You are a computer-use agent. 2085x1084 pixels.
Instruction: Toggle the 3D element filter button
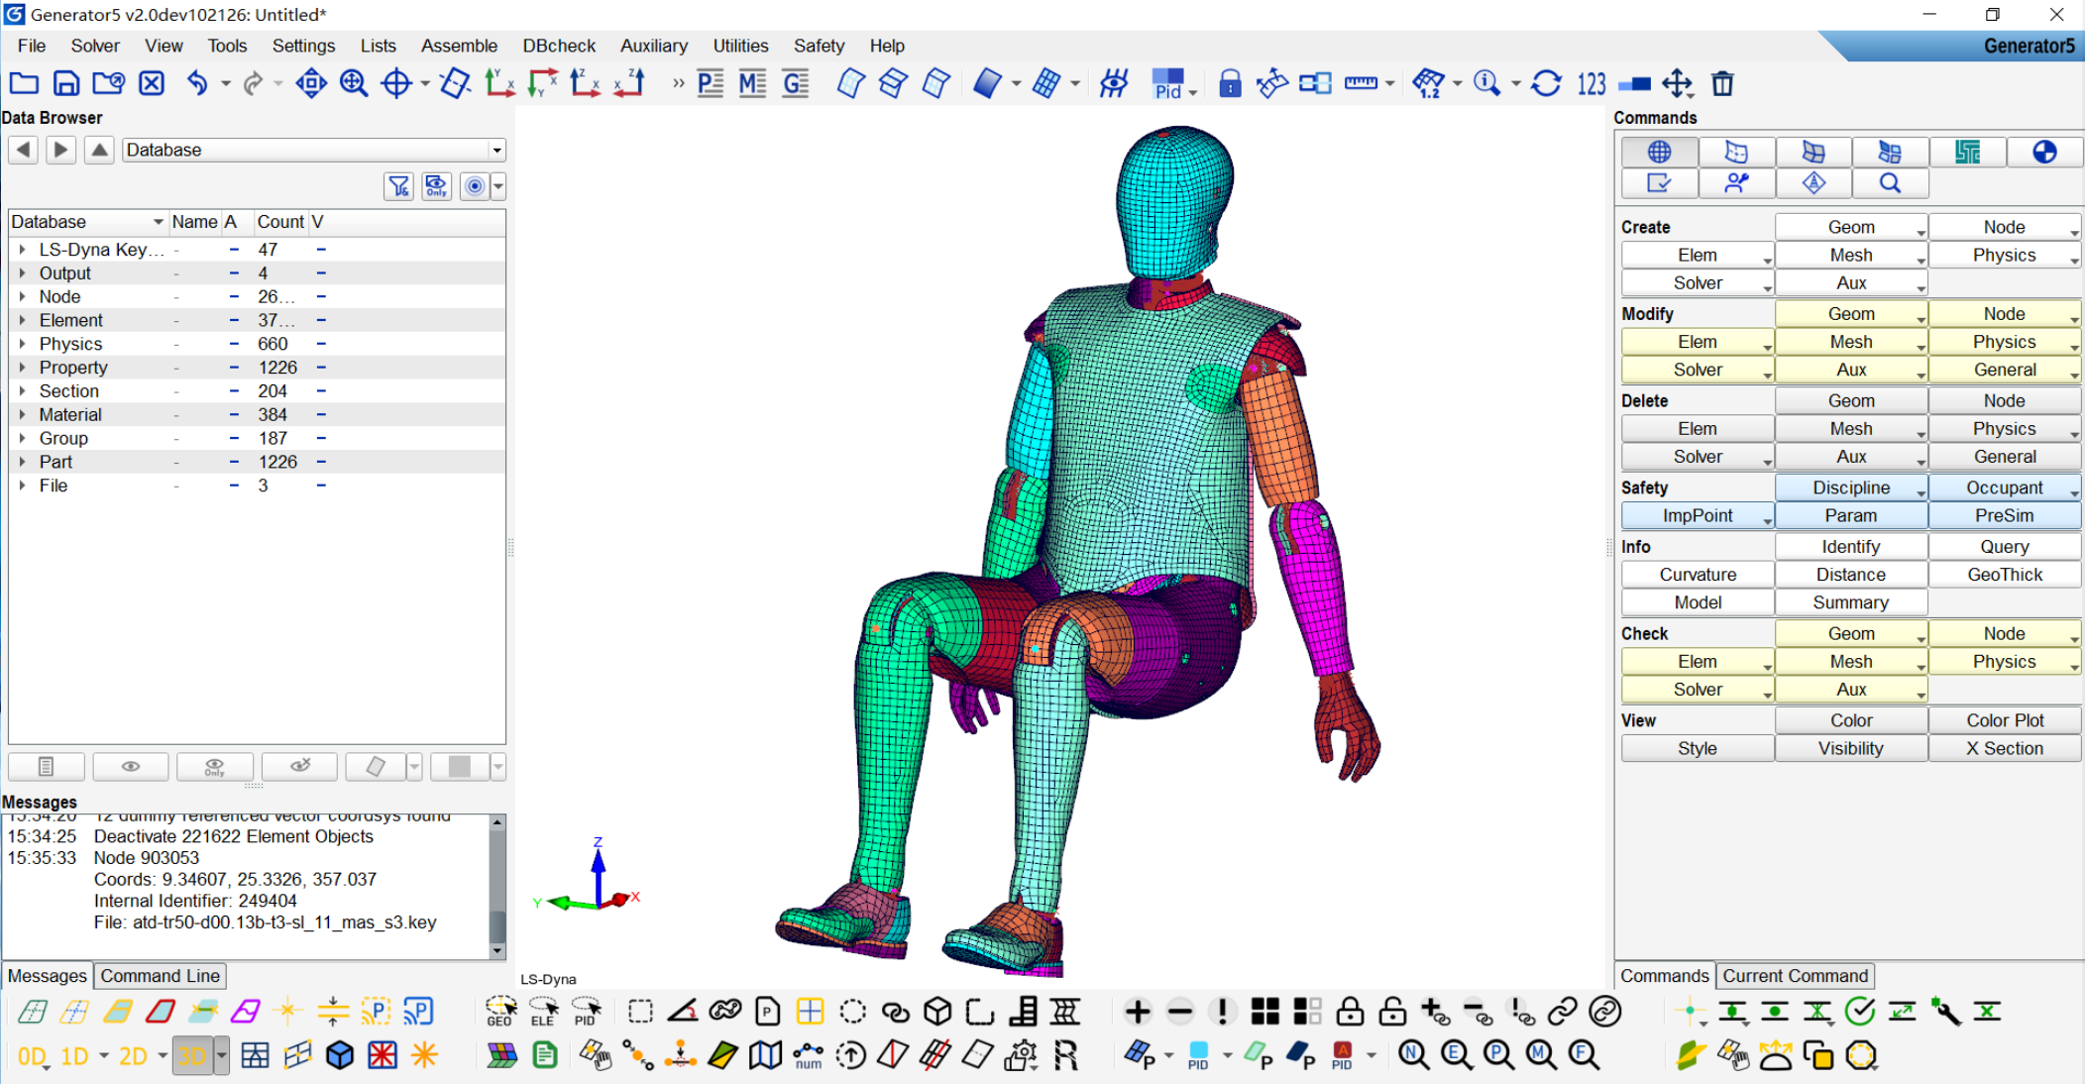click(x=191, y=1056)
